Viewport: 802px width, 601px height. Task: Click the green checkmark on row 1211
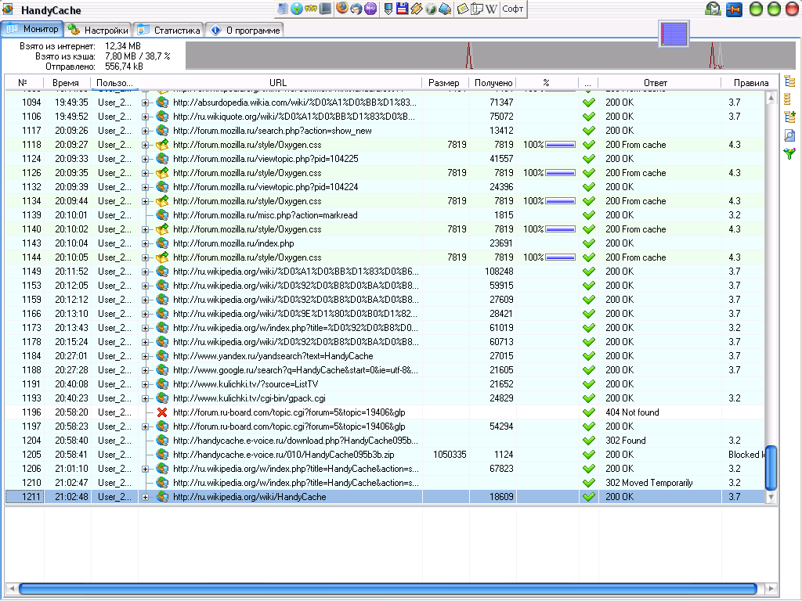click(x=589, y=497)
